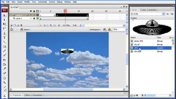Open the Ex-5.fla library dropdown
The image size is (176, 99).
tap(163, 14)
